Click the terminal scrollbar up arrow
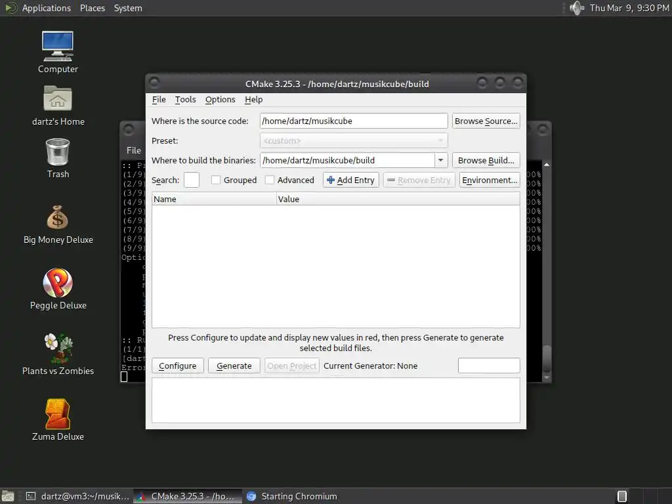The image size is (672, 504). [547, 165]
